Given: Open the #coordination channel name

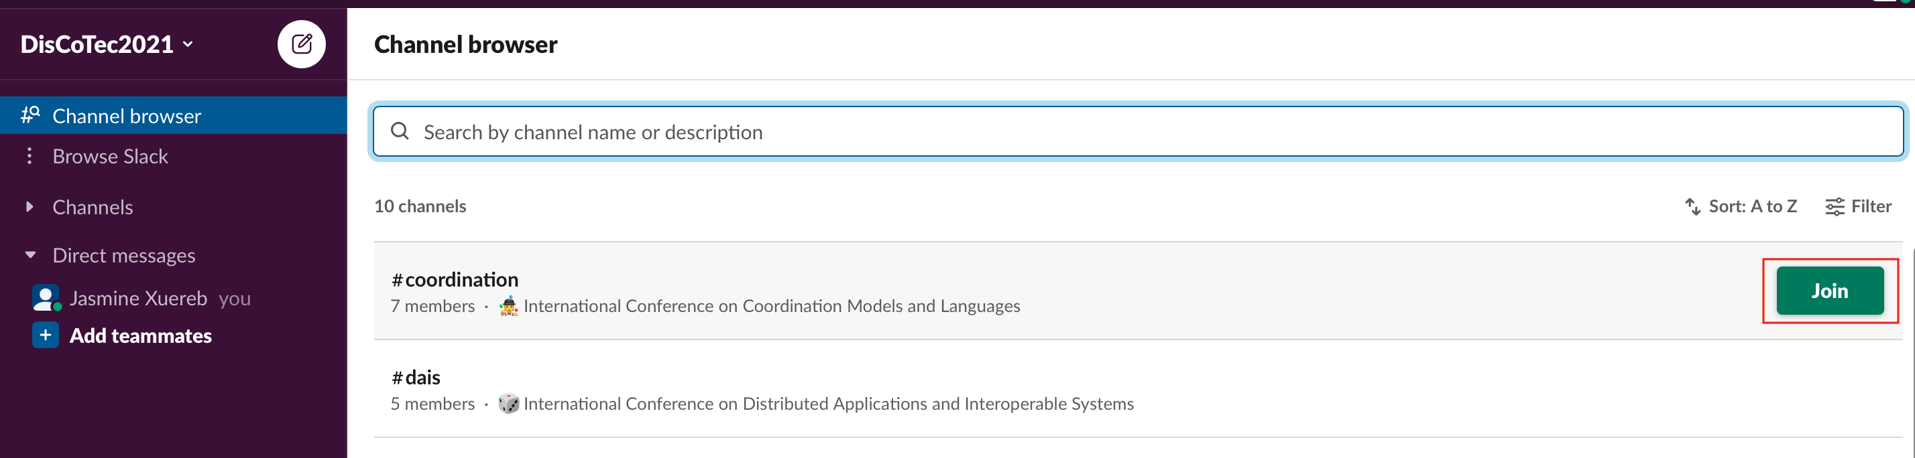Looking at the screenshot, I should [x=454, y=280].
